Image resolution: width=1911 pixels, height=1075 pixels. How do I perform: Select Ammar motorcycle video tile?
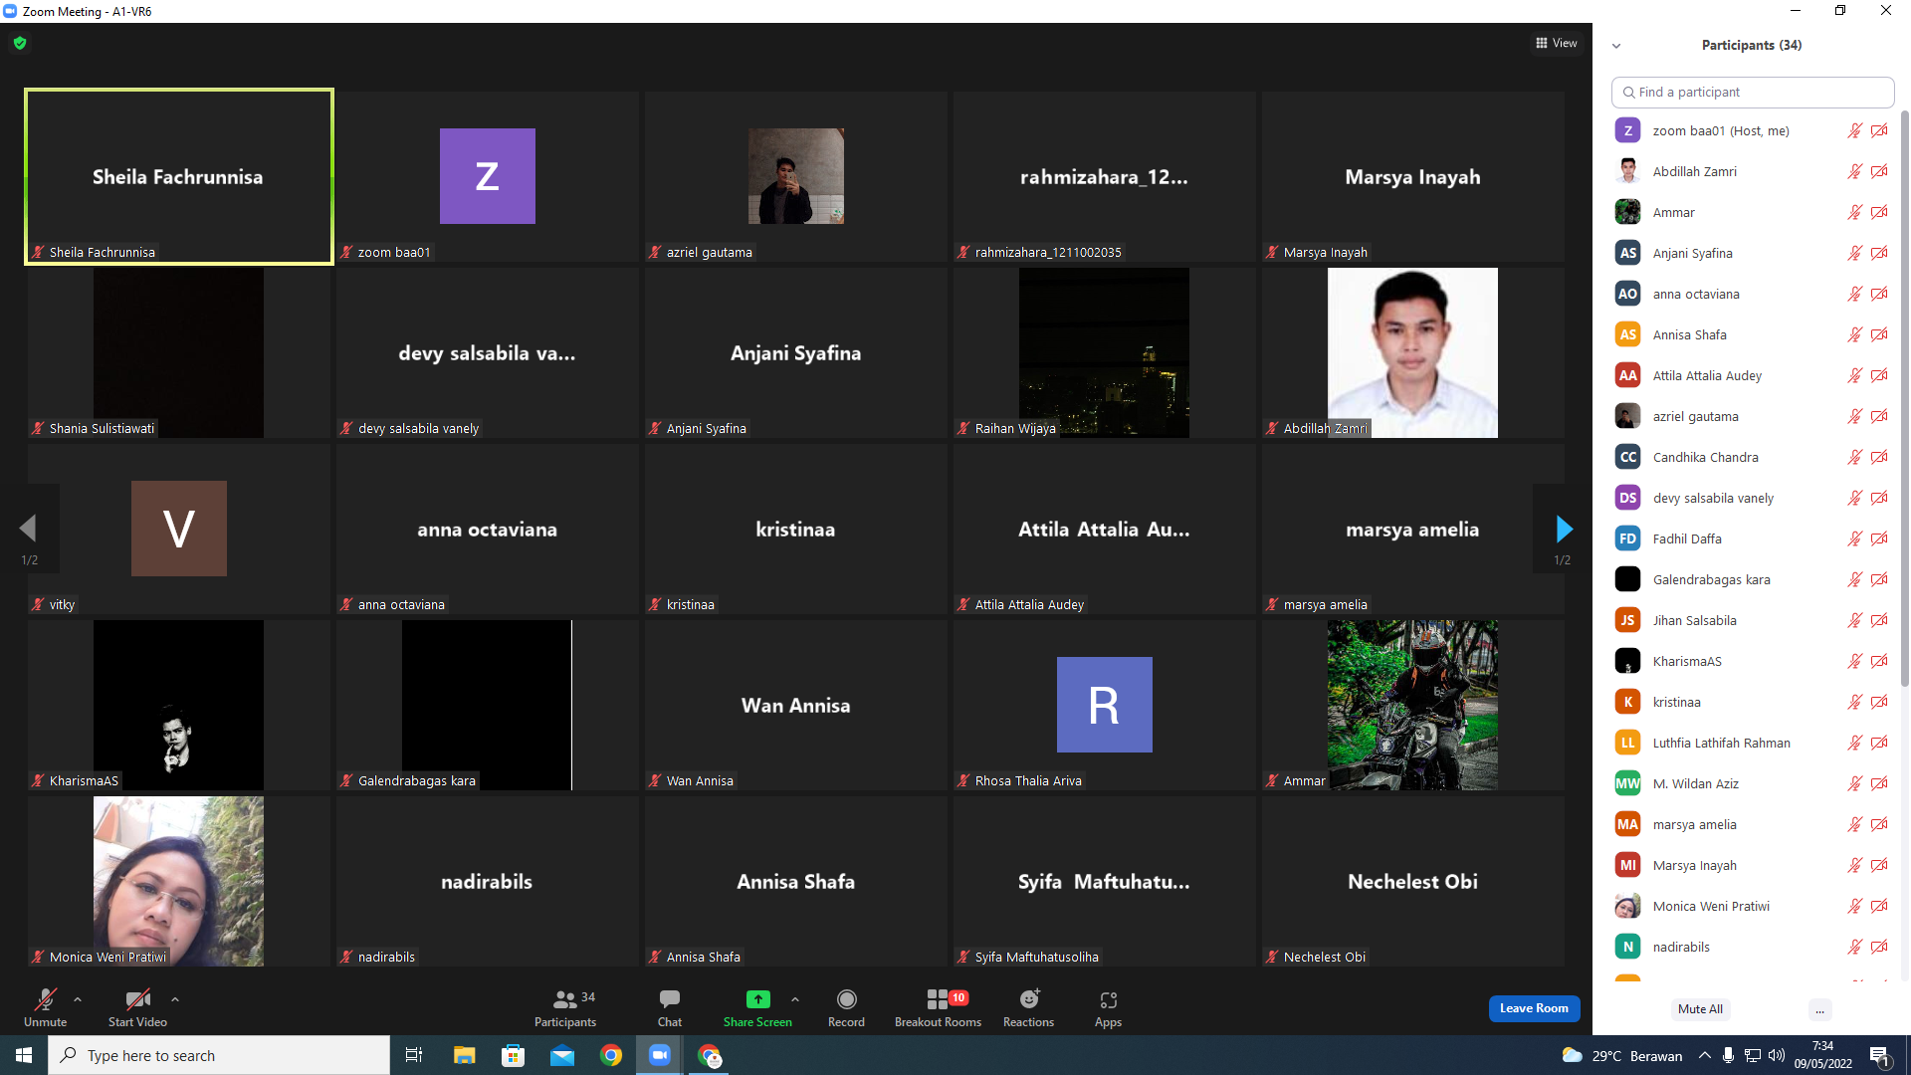pyautogui.click(x=1412, y=705)
